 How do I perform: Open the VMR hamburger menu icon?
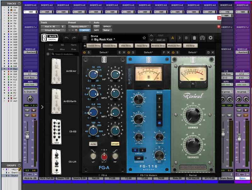[x=84, y=37]
